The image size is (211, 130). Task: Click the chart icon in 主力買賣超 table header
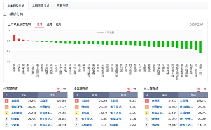click(147, 95)
